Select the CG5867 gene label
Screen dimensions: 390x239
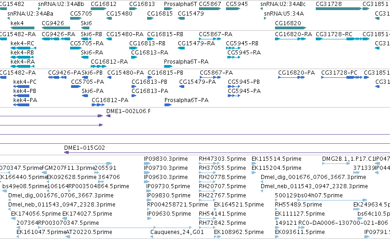coord(210,4)
